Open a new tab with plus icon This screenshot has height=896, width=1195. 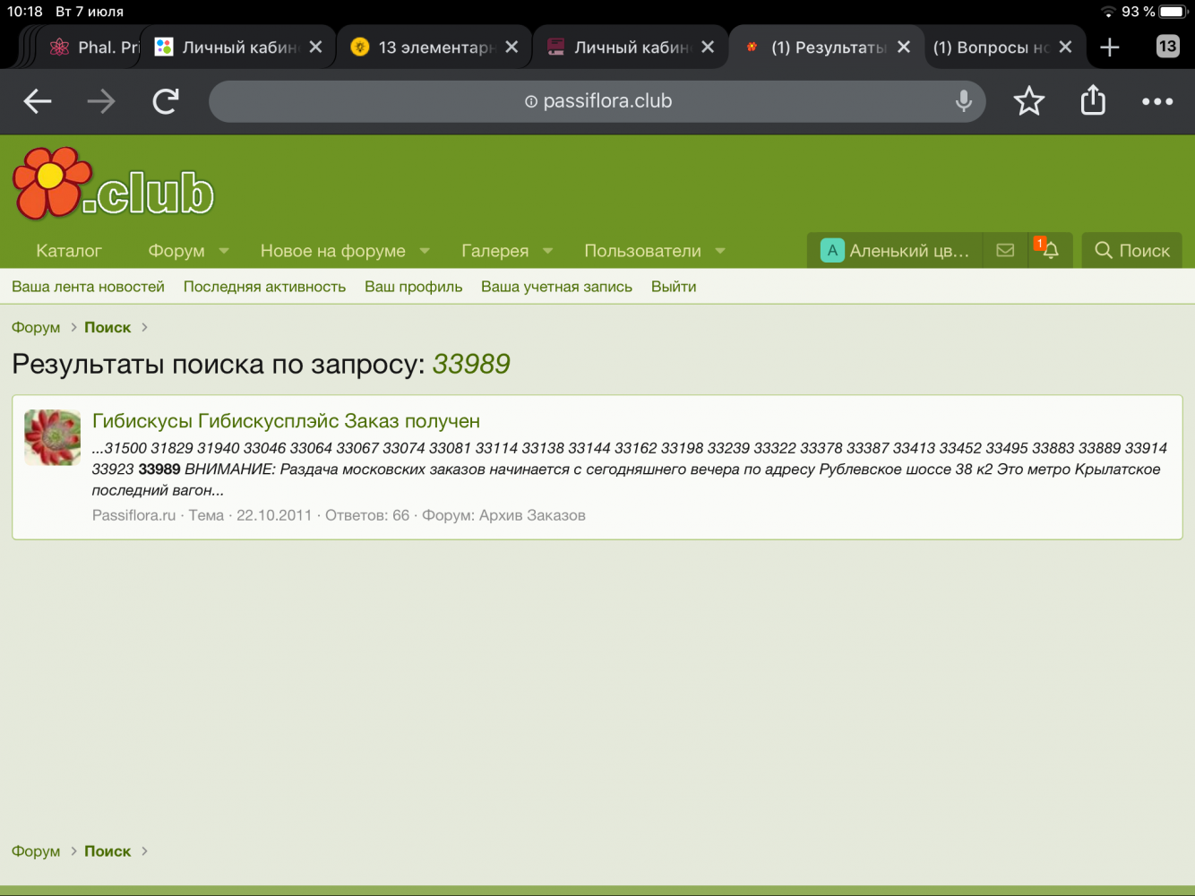pos(1109,47)
